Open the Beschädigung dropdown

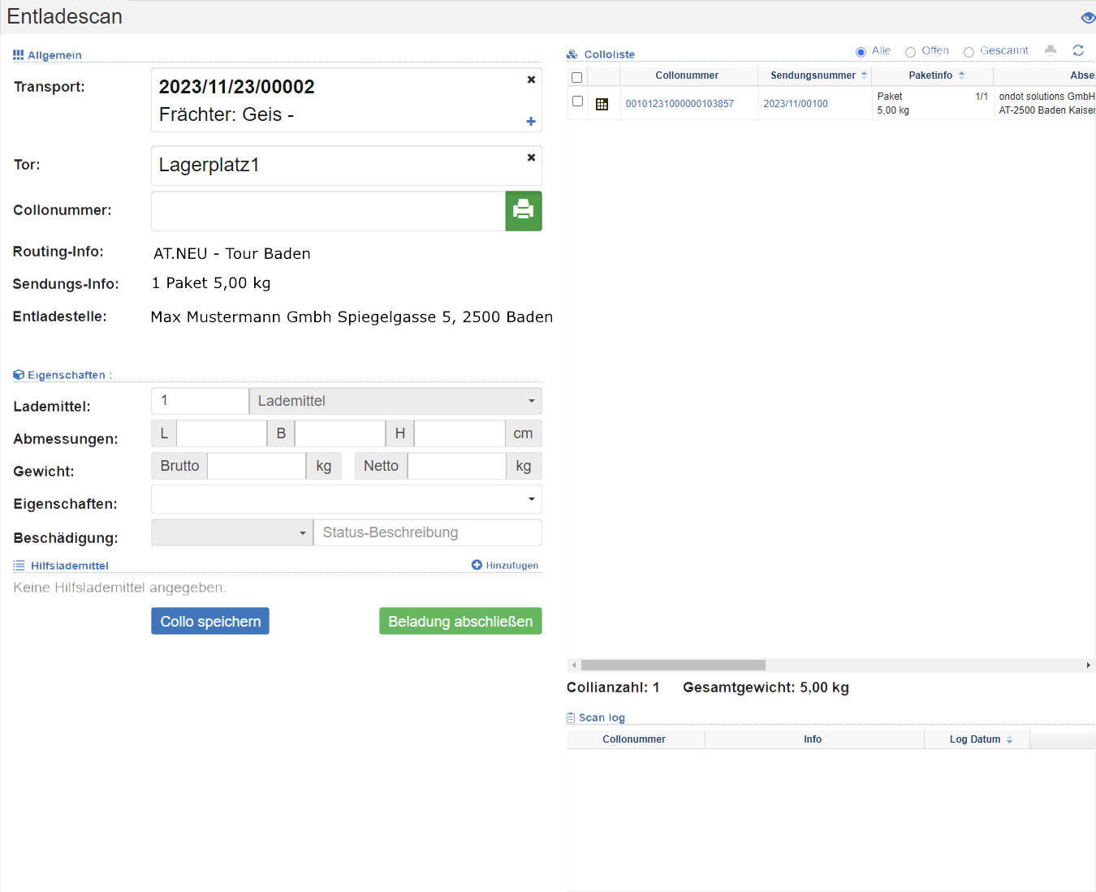pos(232,532)
